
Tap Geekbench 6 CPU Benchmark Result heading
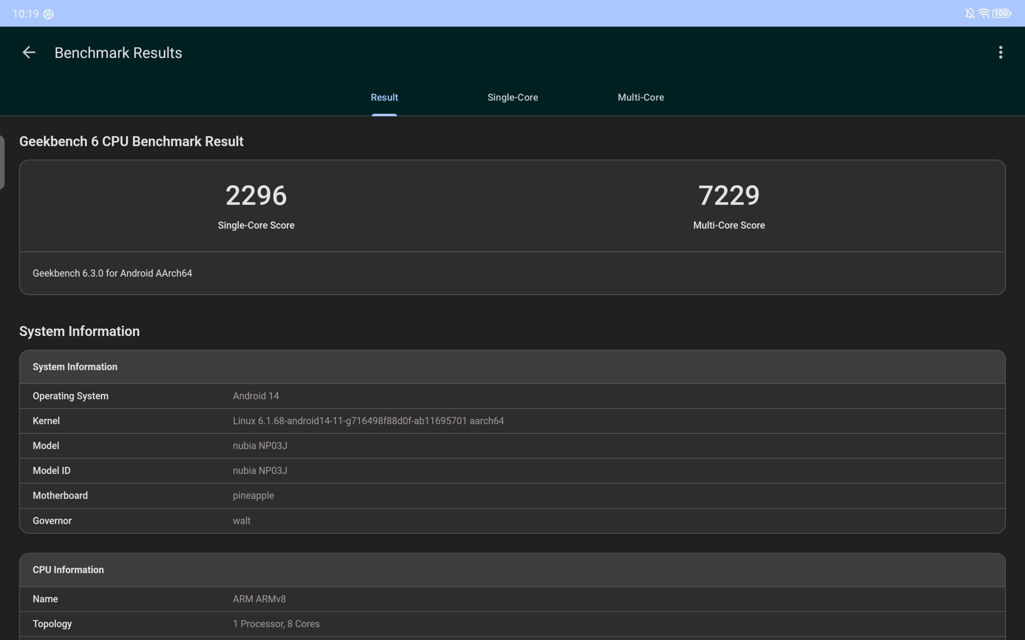point(131,141)
